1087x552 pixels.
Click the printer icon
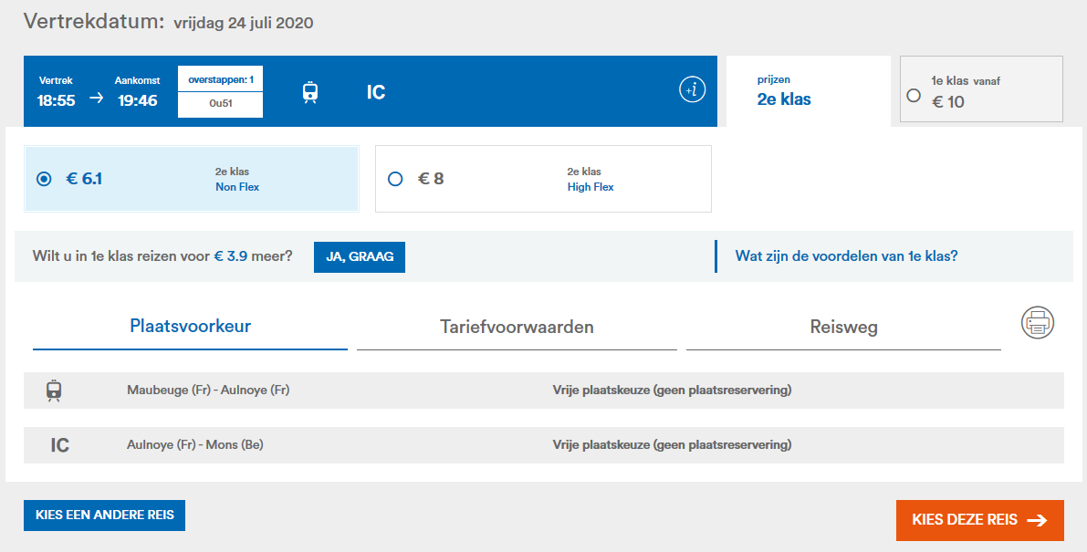pyautogui.click(x=1037, y=322)
